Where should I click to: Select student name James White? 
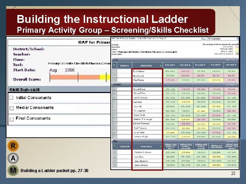tap(139, 133)
